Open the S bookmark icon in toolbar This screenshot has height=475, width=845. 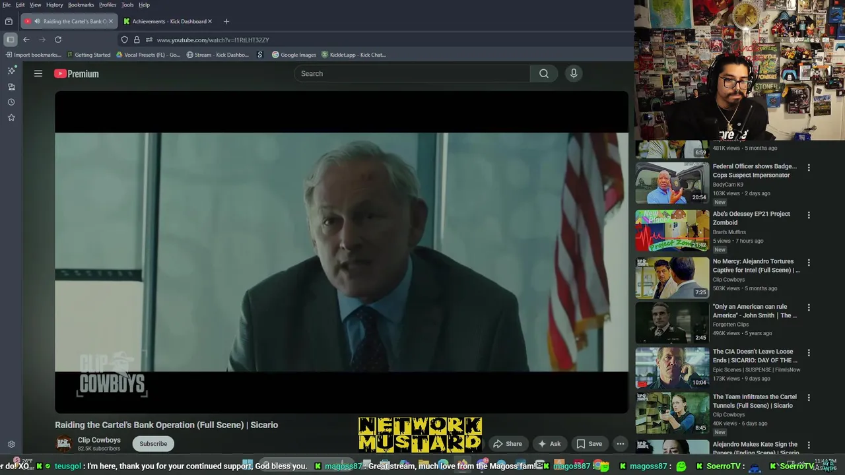pos(260,55)
